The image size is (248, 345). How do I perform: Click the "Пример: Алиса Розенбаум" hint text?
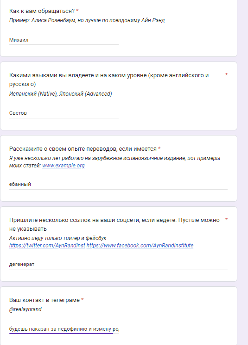pos(87,20)
